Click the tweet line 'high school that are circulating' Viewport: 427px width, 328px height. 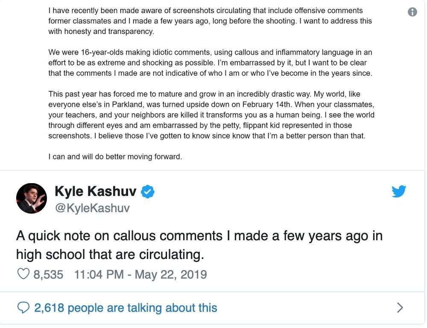110,255
